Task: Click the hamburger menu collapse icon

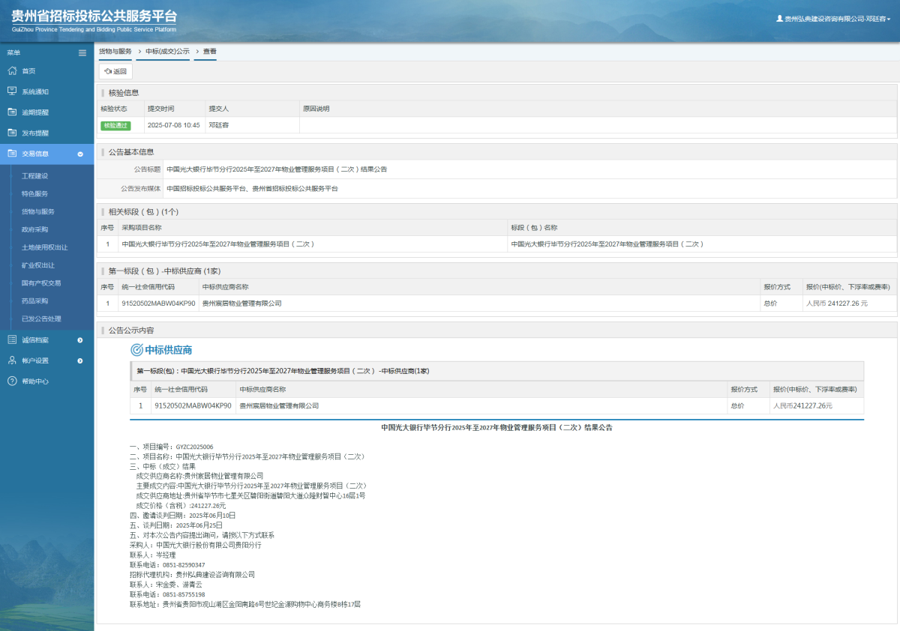Action: pos(82,52)
